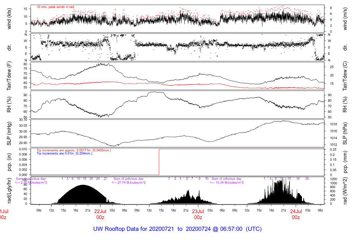Click the "1000" radiation tick label
Image resolution: width=355 pixels, height=243 pixels.
click(x=334, y=183)
